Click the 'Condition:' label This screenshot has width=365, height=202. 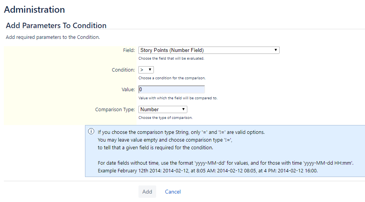coord(123,70)
